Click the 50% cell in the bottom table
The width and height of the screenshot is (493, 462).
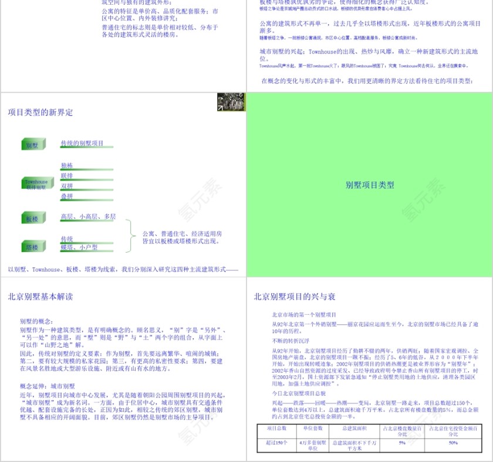point(453,443)
